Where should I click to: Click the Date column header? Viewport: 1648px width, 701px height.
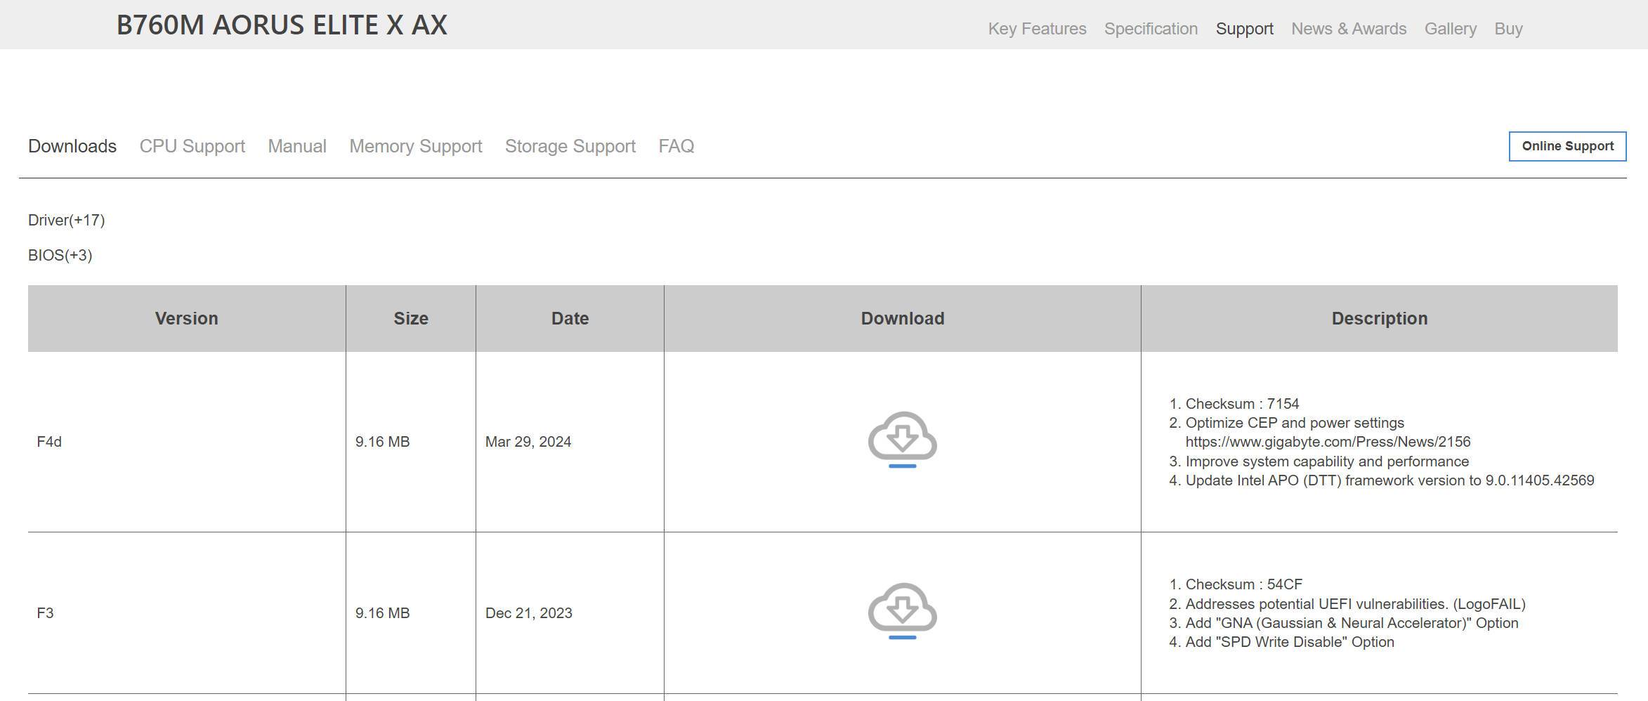click(570, 318)
